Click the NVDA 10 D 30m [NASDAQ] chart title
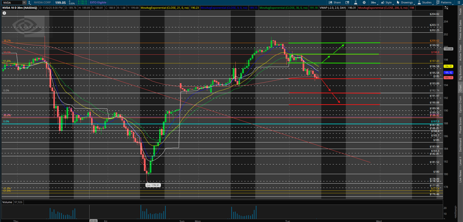 (x=19, y=8)
